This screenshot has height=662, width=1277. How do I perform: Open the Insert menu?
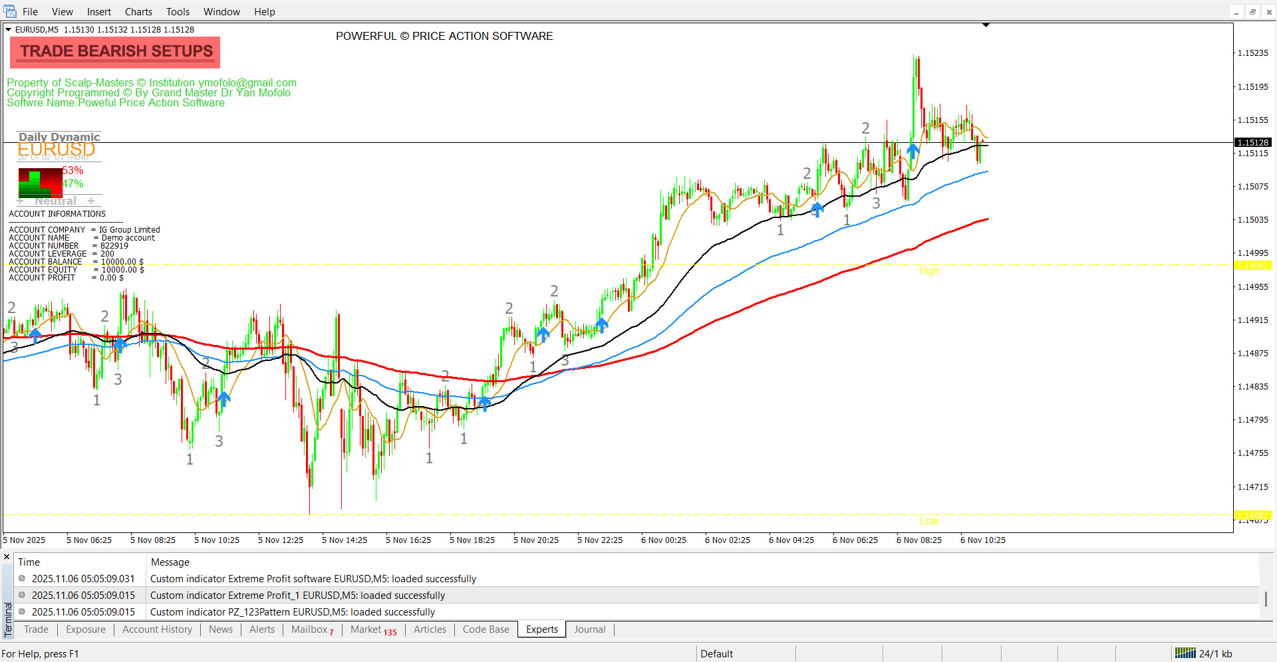99,12
